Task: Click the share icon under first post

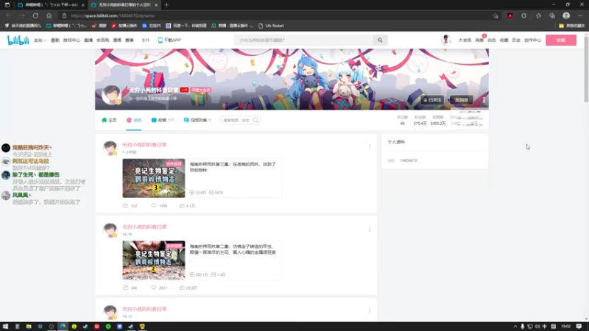Action: [x=125, y=206]
